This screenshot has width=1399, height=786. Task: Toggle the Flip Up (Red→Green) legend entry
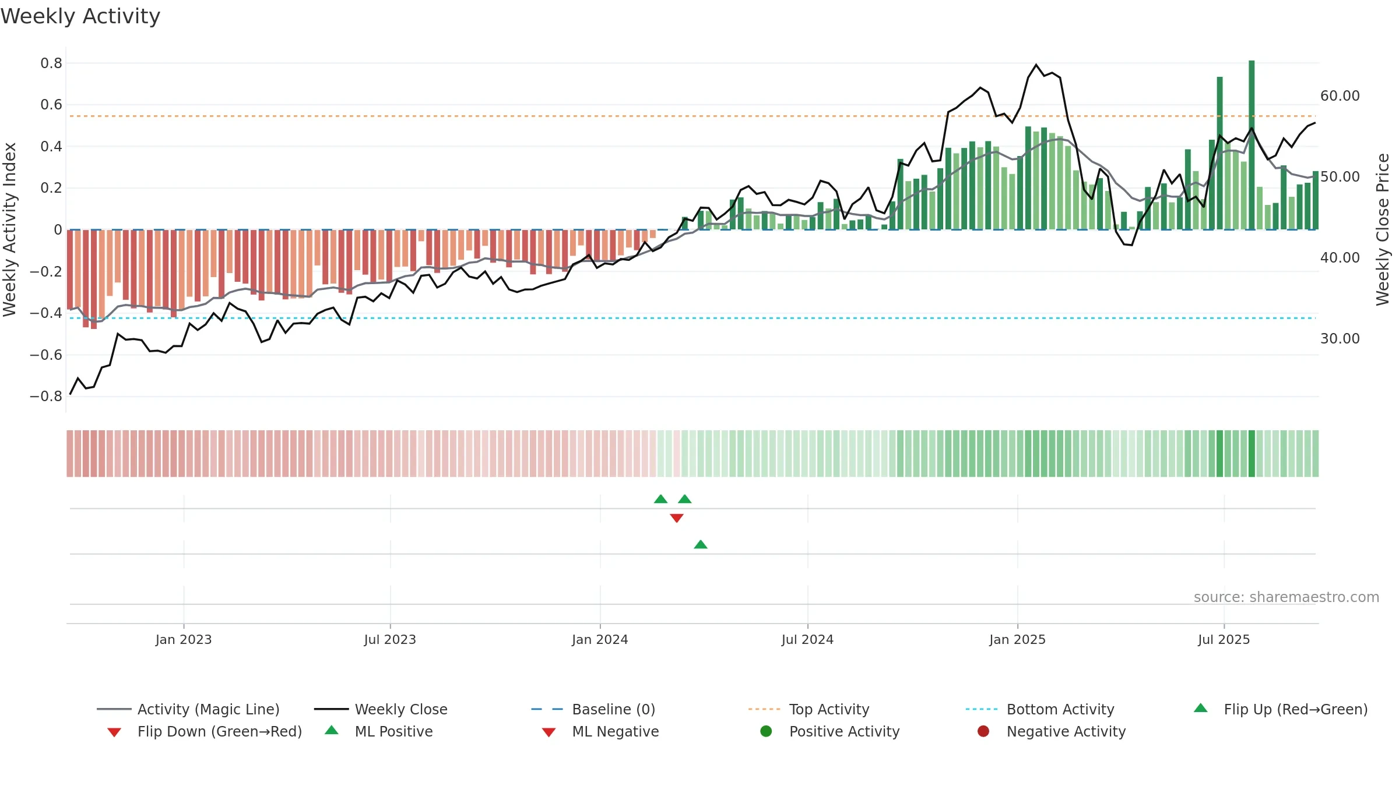(x=1280, y=709)
